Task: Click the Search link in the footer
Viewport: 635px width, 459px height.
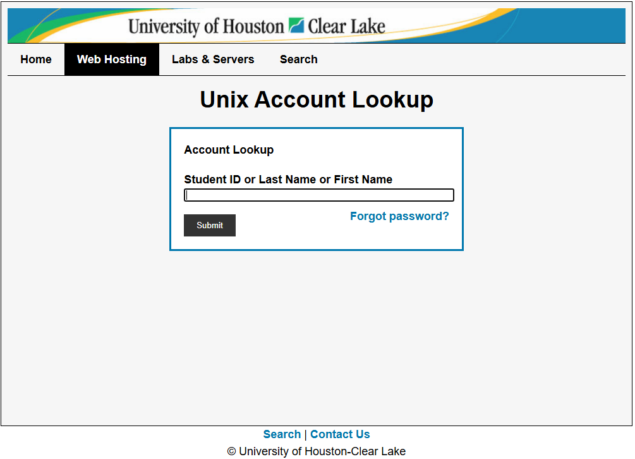Action: [x=282, y=434]
